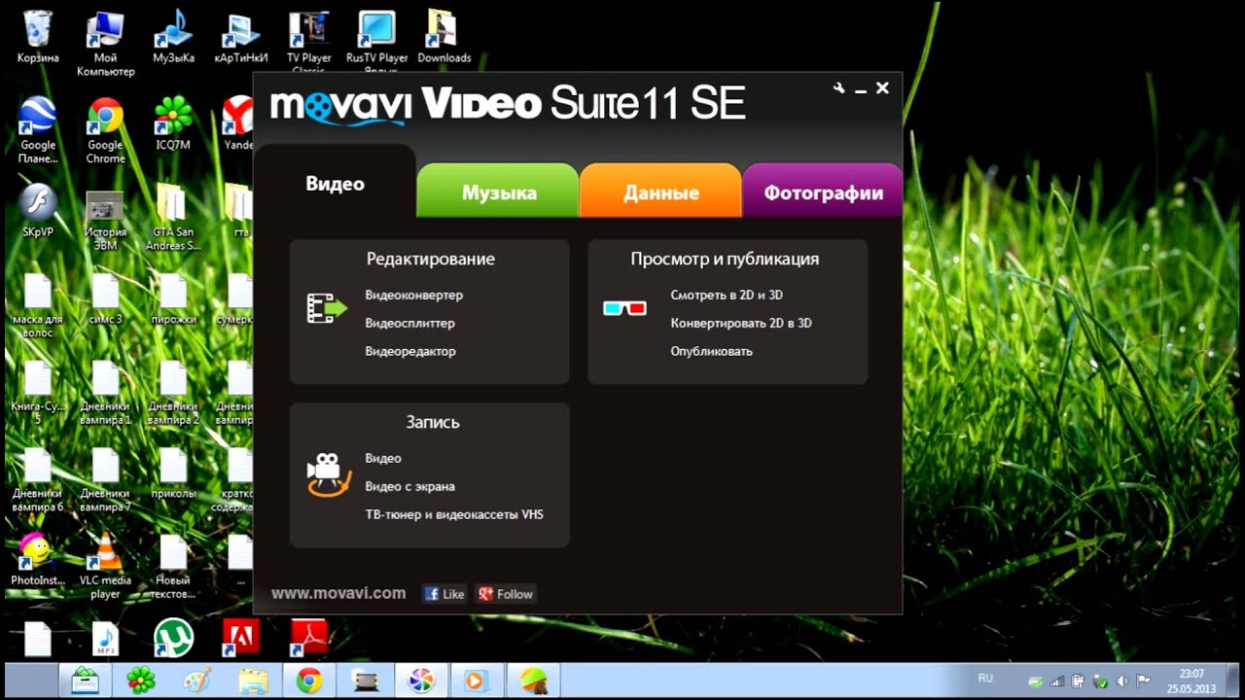The width and height of the screenshot is (1245, 700).
Task: Select VLC media player desktop icon
Action: coord(106,566)
